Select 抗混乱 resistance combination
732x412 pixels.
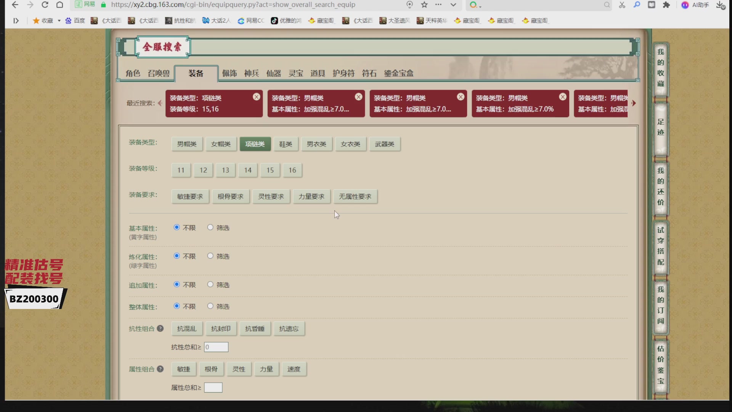point(187,328)
